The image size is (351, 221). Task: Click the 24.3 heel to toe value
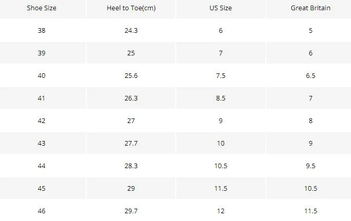click(x=131, y=30)
